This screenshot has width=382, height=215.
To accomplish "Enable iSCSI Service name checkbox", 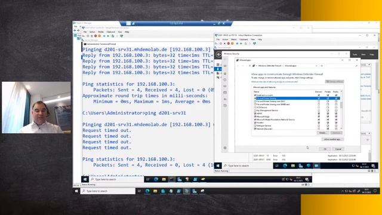I will pos(255,107).
